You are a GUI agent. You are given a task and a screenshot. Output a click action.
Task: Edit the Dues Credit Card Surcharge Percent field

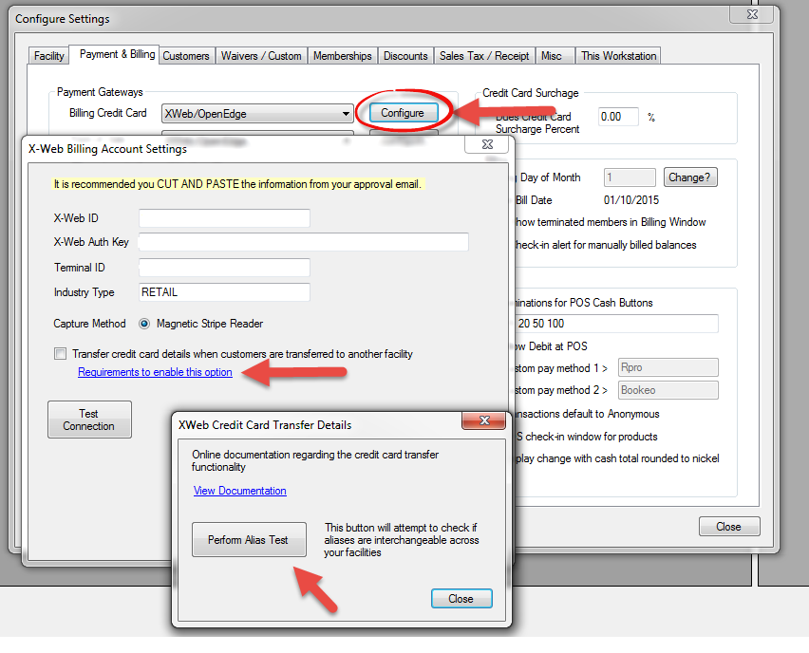pos(618,117)
